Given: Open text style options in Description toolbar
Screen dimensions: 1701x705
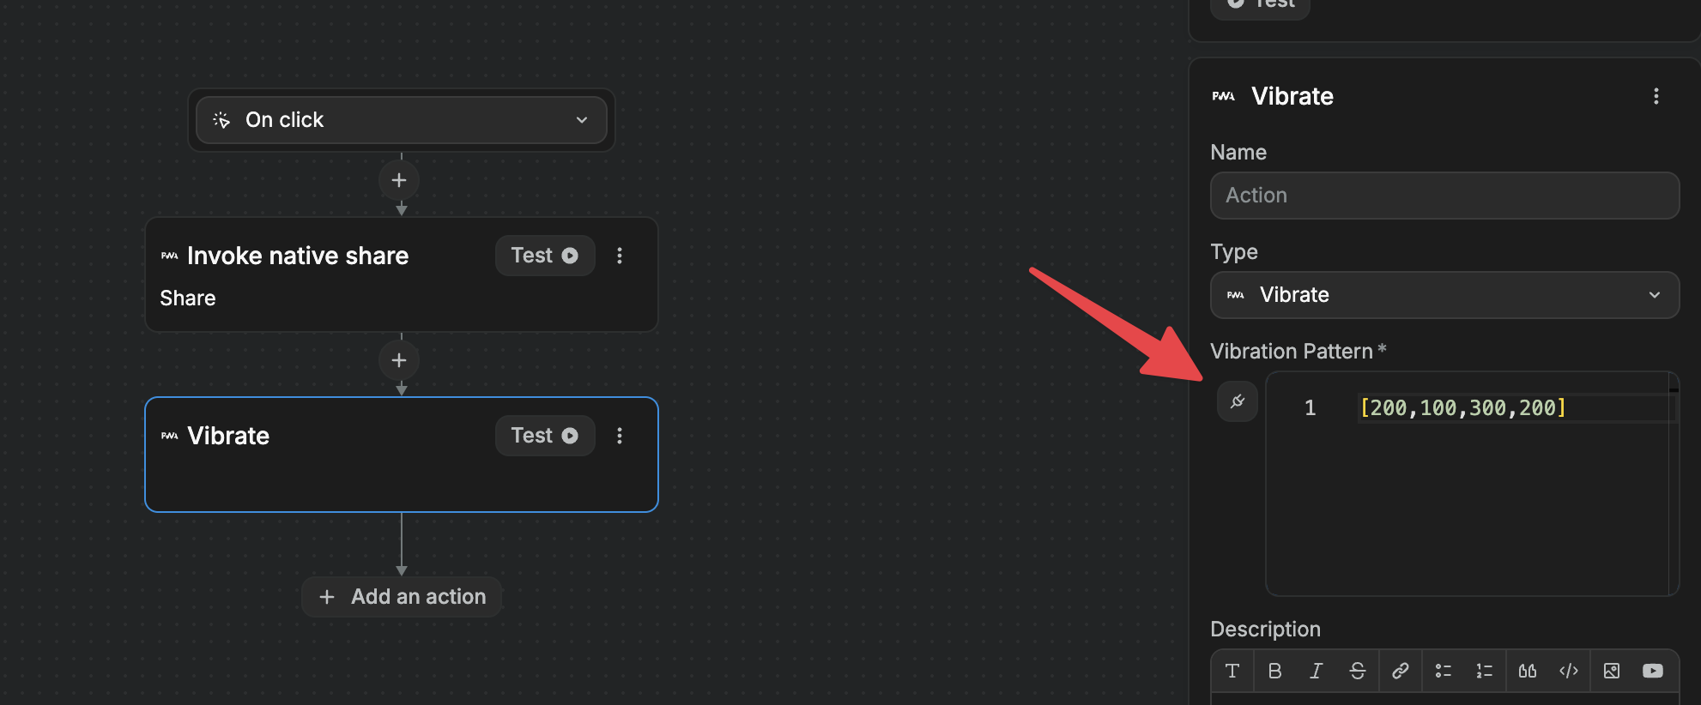Looking at the screenshot, I should point(1232,671).
